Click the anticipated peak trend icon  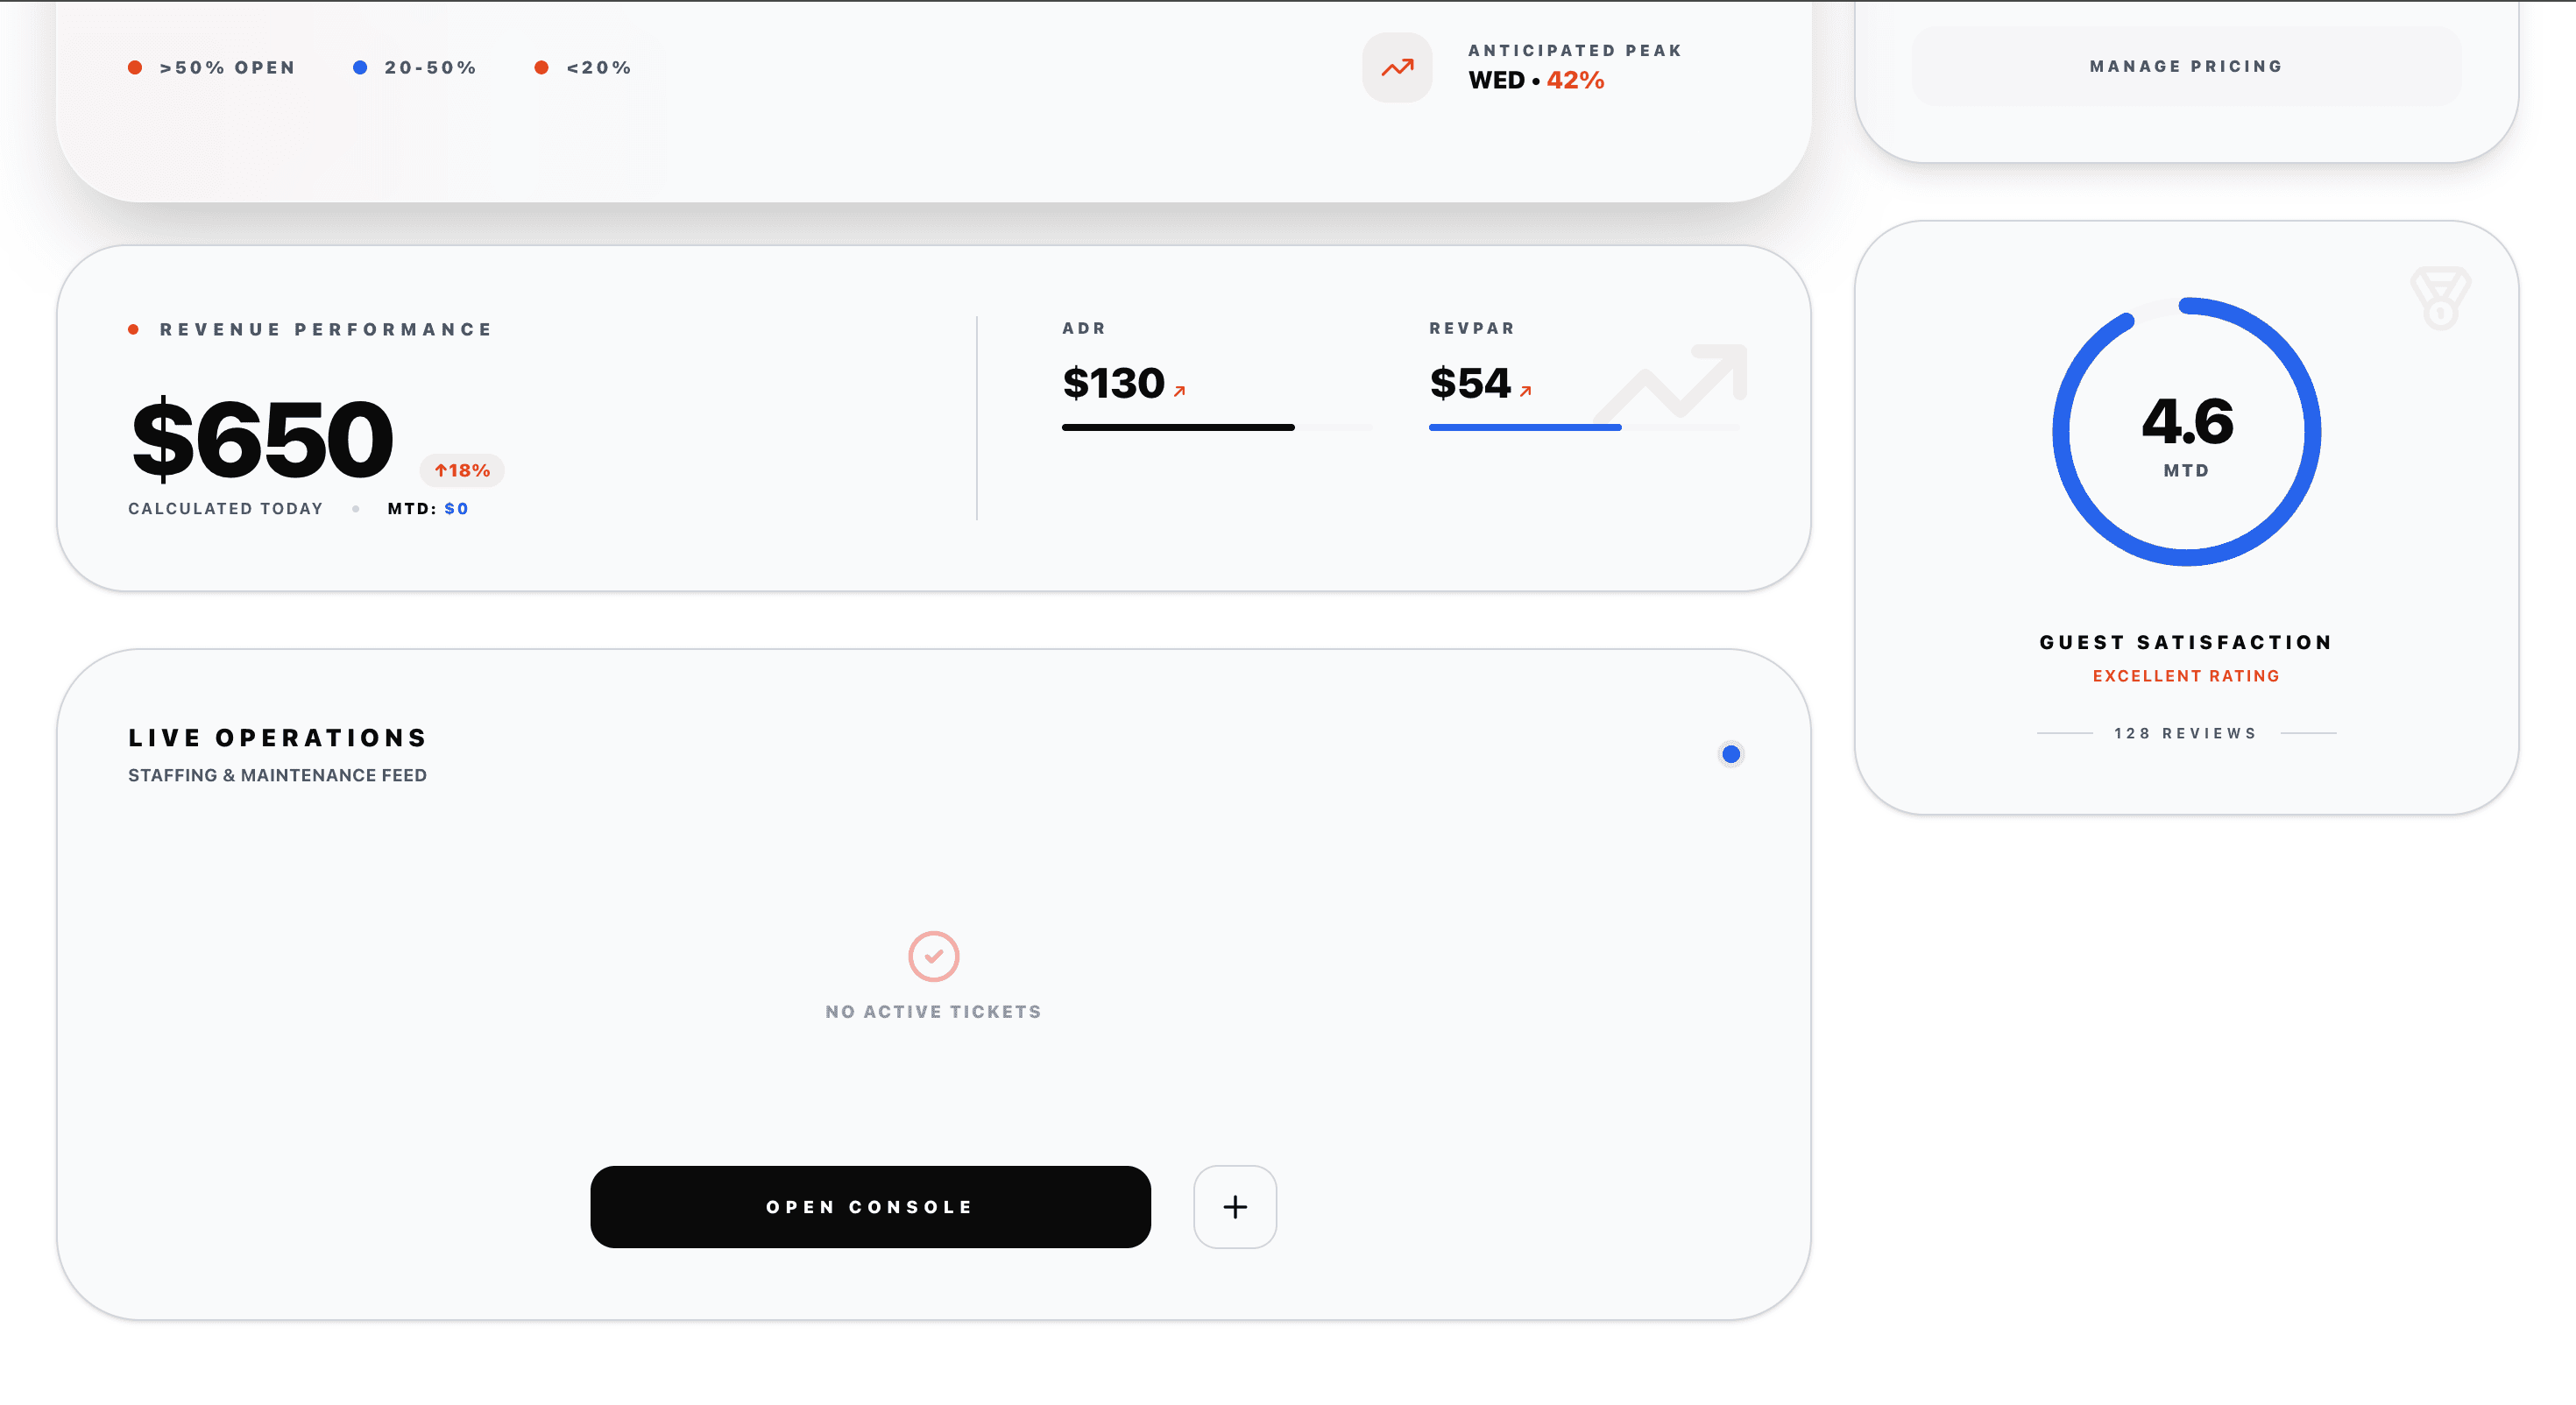coord(1397,67)
